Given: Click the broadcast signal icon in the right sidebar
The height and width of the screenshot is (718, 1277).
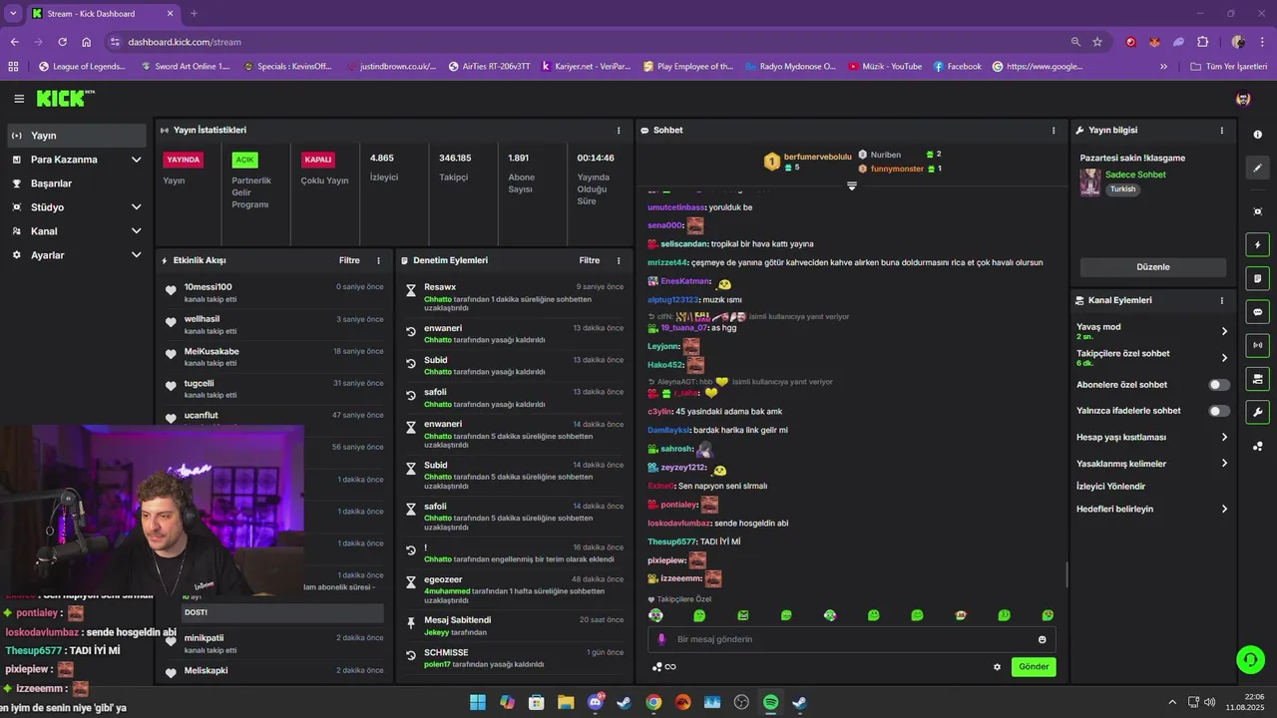Looking at the screenshot, I should (x=1257, y=345).
